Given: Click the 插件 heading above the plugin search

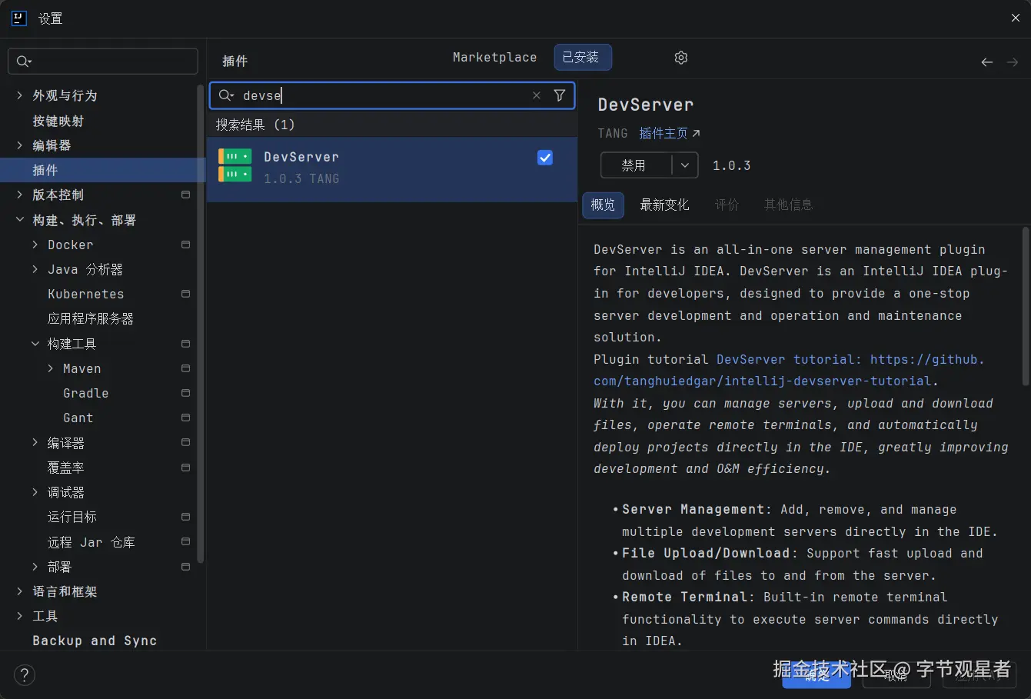Looking at the screenshot, I should (x=234, y=61).
